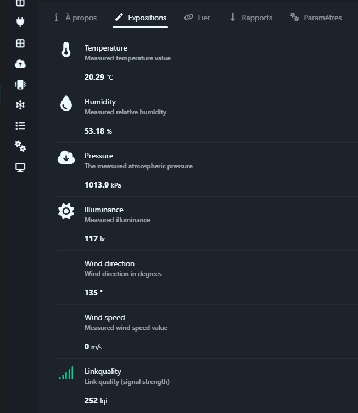Click the water droplet Humidity icon

[66, 103]
